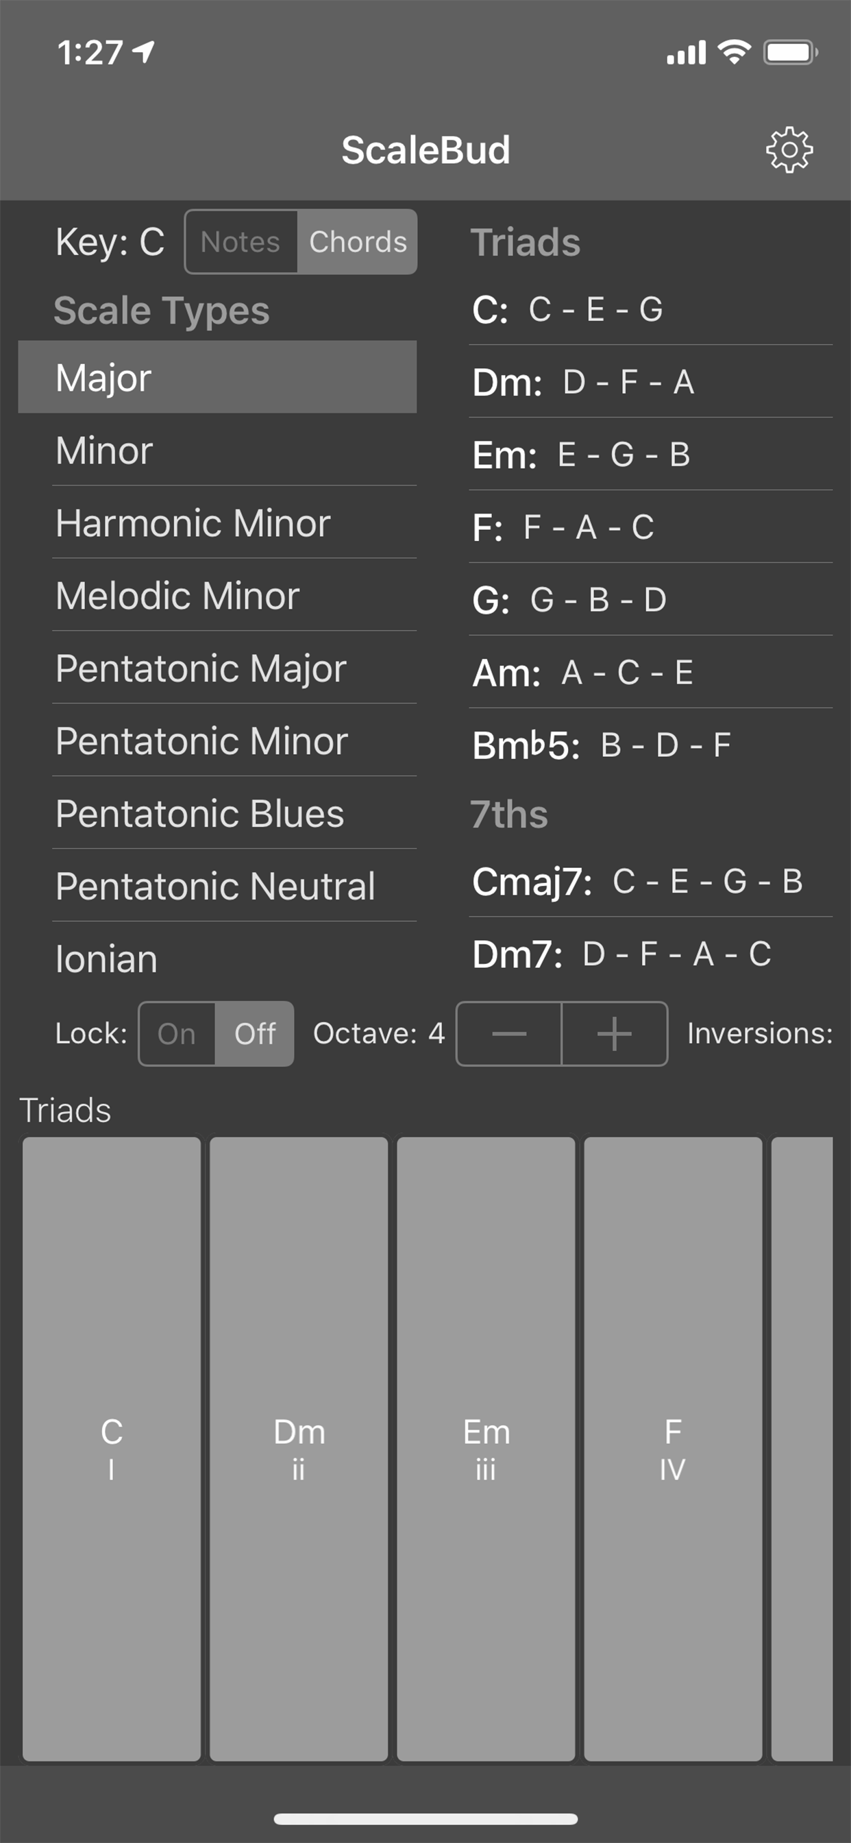Viewport: 851px width, 1843px height.
Task: Decrease octave with minus button
Action: (509, 1033)
